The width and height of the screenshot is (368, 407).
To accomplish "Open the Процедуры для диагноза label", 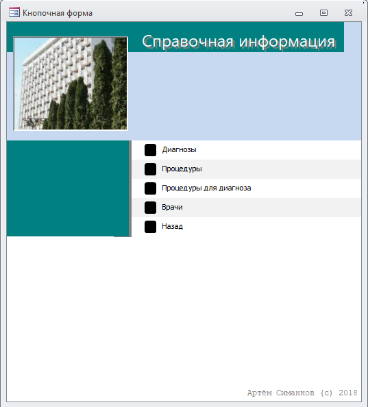I will [x=206, y=188].
